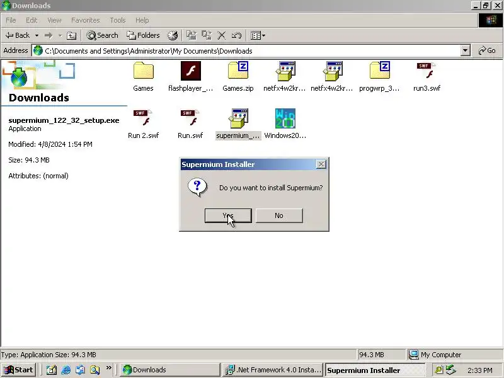The width and height of the screenshot is (504, 378).
Task: Click the network tray icon
Action: [451, 370]
